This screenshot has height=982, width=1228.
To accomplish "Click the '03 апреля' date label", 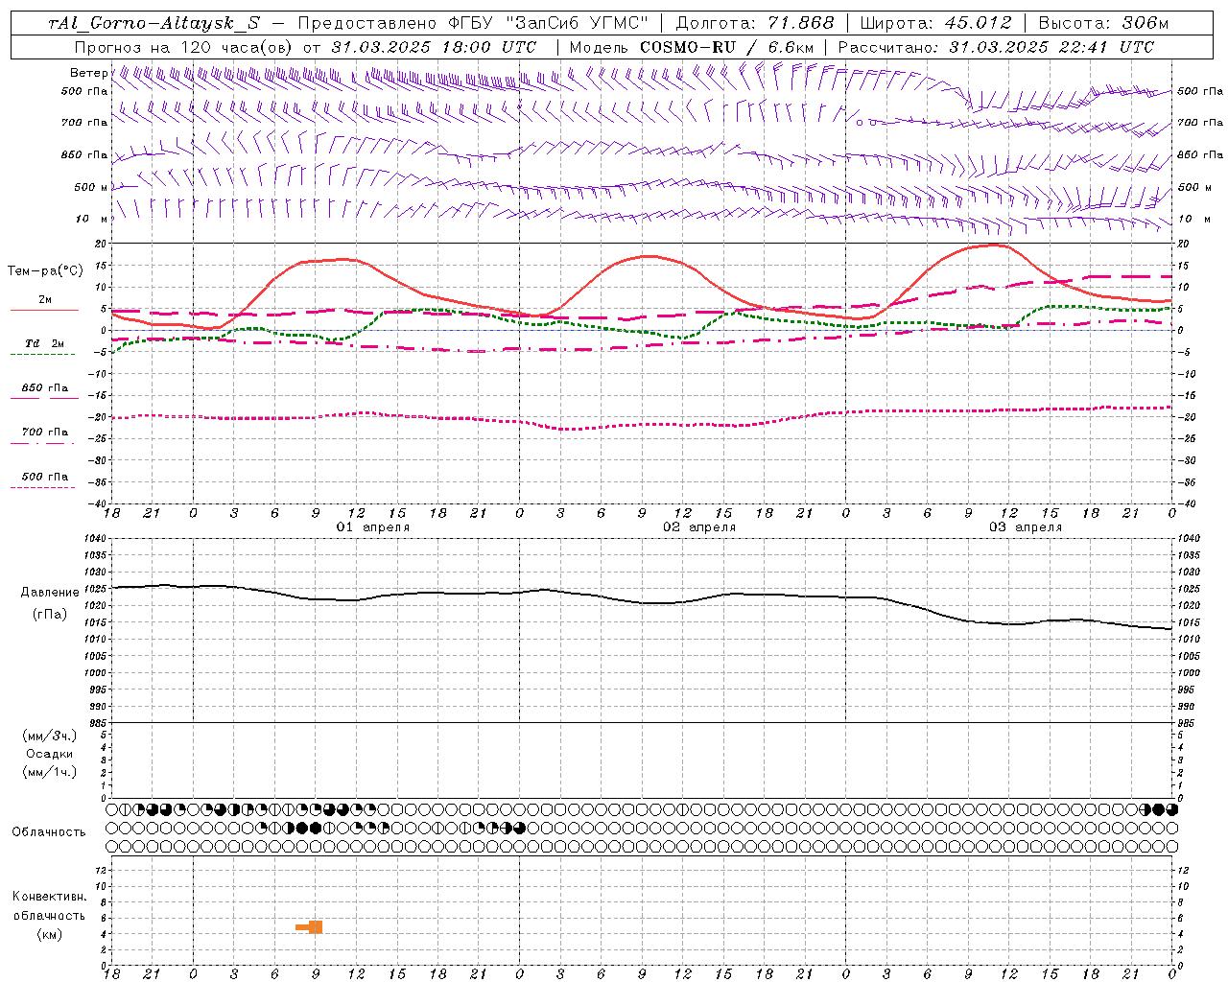I will coord(1026,527).
